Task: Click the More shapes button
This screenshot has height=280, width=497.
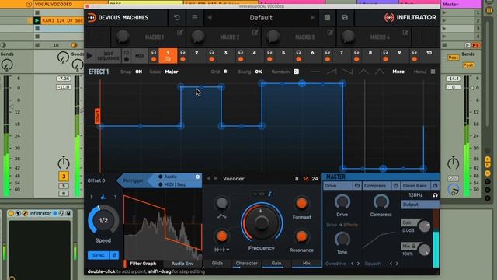Action: (398, 72)
